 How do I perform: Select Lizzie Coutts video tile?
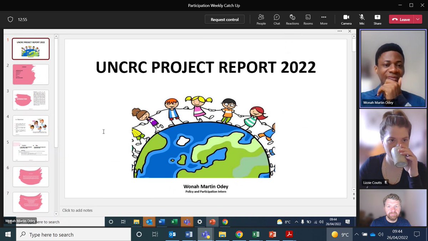coord(393,148)
